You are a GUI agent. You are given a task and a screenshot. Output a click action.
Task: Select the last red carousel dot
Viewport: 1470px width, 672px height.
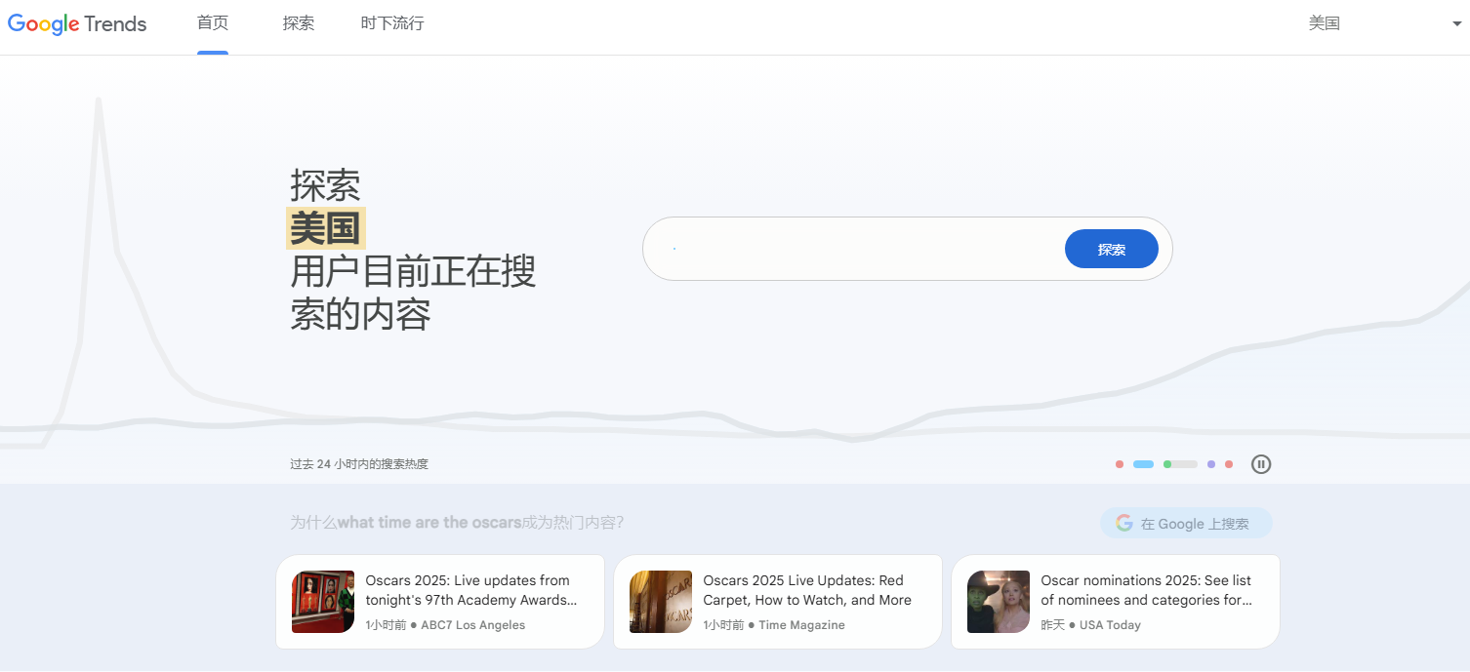pos(1229,464)
